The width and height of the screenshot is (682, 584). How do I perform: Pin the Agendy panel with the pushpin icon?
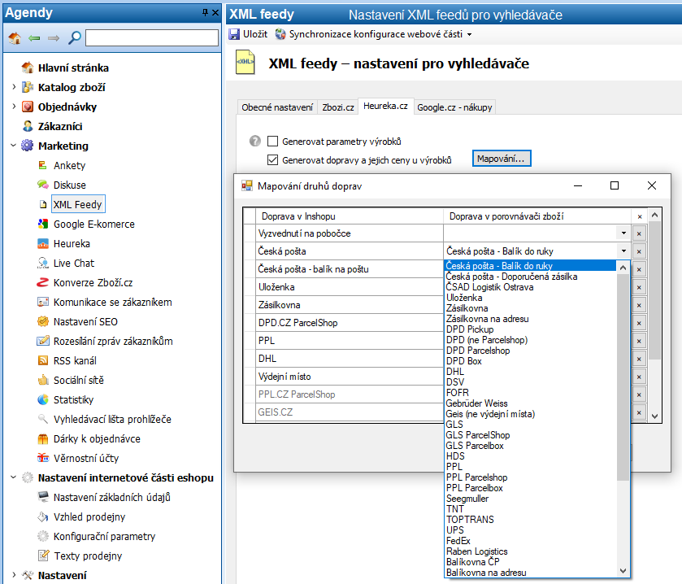[x=206, y=13]
